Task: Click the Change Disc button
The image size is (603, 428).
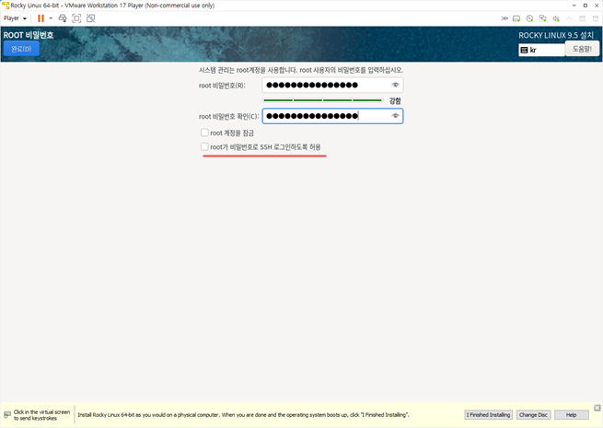Action: click(533, 415)
